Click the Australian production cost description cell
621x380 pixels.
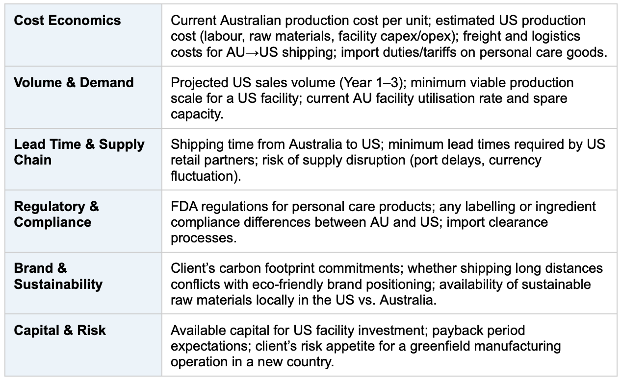(x=389, y=35)
